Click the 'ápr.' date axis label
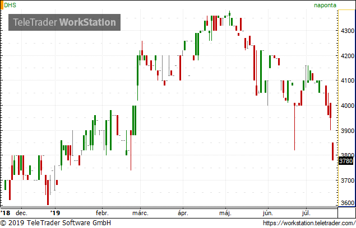Screen dimensions: 356x228 click(x=183, y=213)
